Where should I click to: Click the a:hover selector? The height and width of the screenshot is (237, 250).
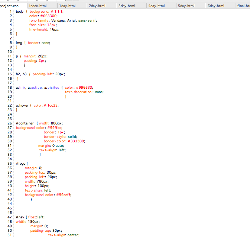[x=22, y=105]
